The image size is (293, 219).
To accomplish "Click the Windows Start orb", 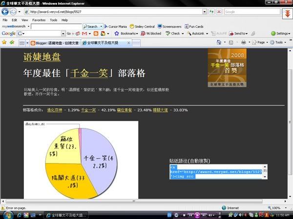I will click(7, 214).
